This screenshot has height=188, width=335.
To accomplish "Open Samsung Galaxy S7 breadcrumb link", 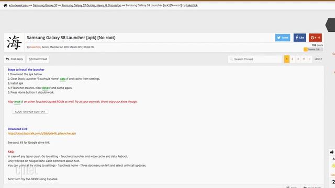I will (45, 5).
